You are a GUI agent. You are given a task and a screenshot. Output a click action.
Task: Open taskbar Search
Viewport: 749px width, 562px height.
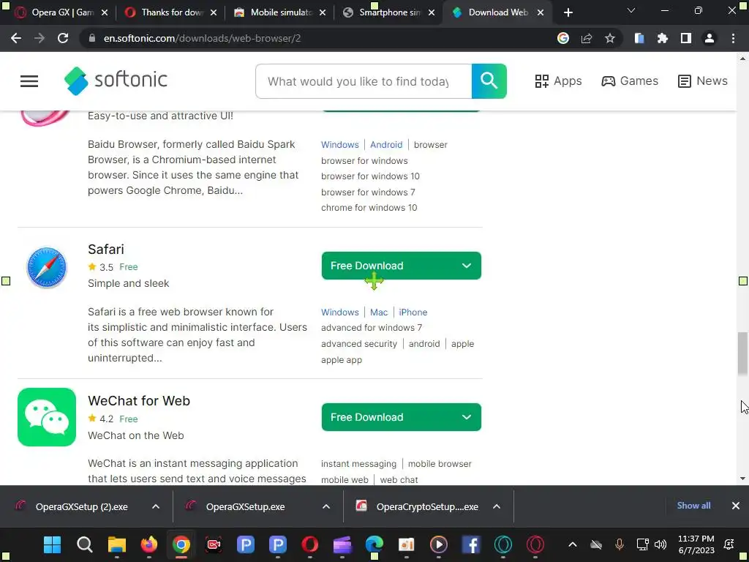[85, 544]
